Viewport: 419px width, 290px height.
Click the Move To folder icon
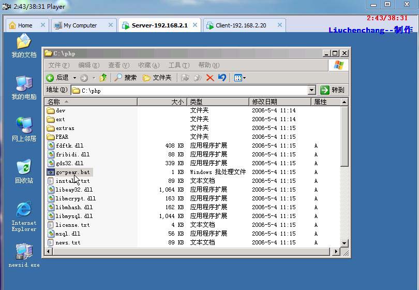click(185, 78)
